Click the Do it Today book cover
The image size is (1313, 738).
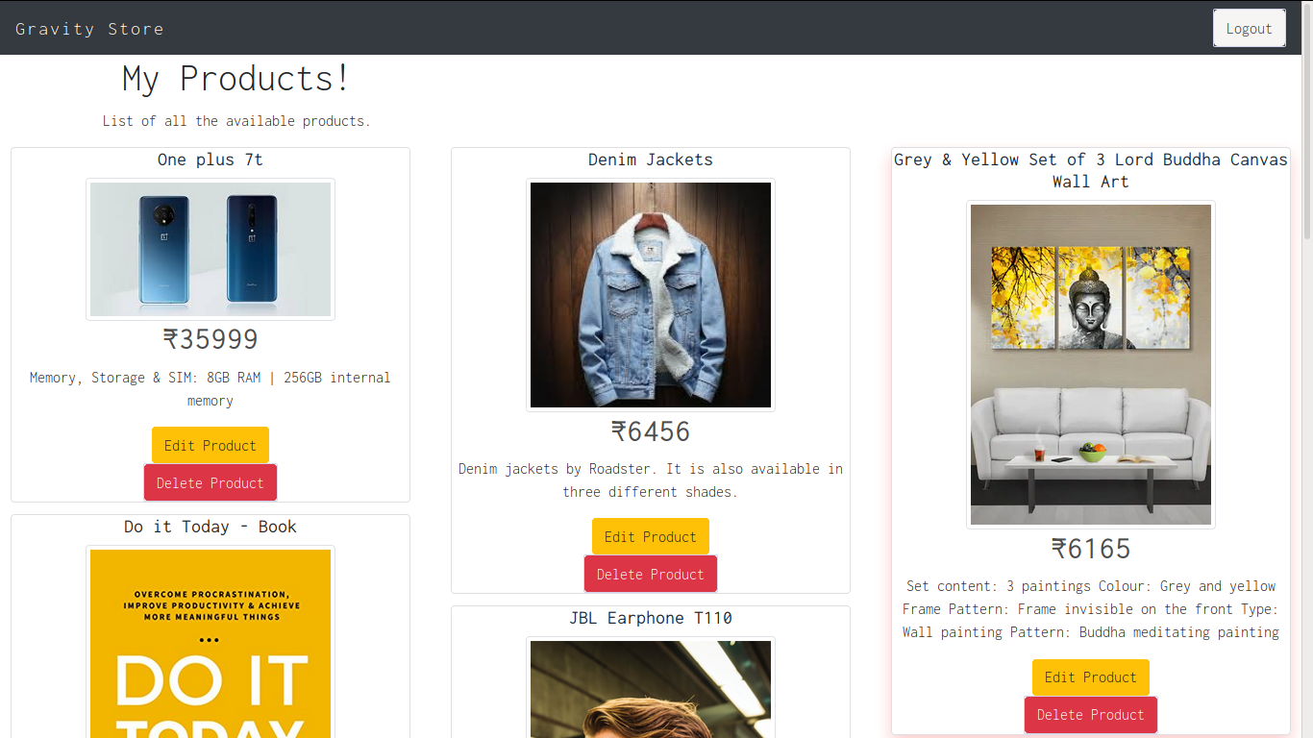pos(211,642)
